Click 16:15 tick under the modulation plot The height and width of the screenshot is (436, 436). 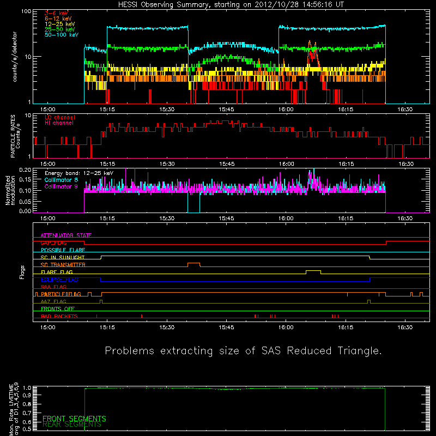(x=346, y=219)
